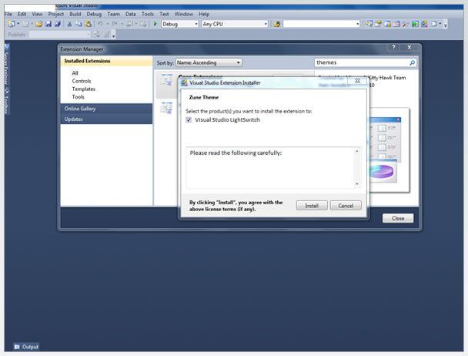Click the extension preview thumbnail image
The image size is (468, 356).
[389, 149]
